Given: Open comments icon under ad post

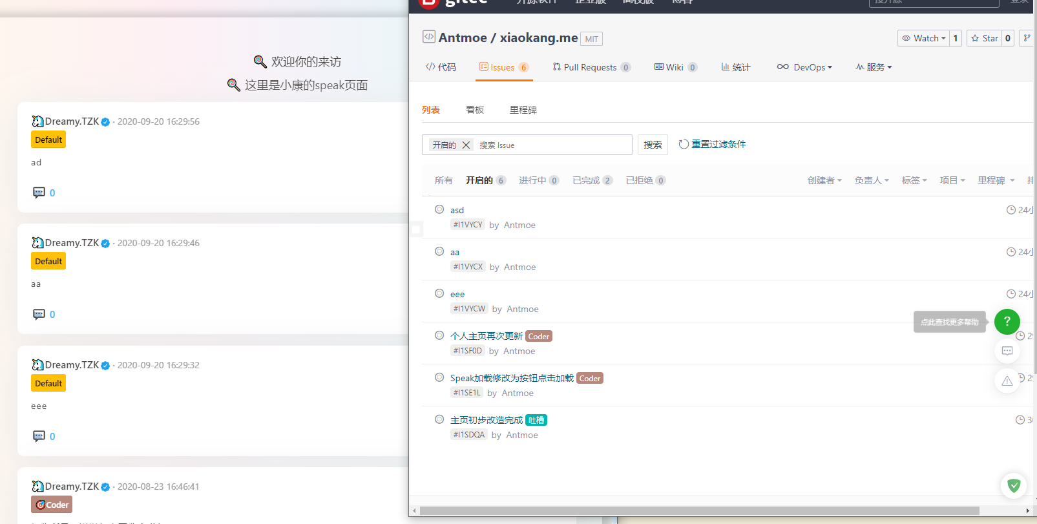Looking at the screenshot, I should tap(39, 193).
